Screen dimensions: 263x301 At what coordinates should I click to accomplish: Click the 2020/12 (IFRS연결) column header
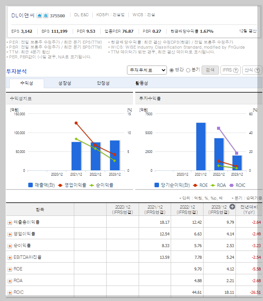(x=122, y=209)
